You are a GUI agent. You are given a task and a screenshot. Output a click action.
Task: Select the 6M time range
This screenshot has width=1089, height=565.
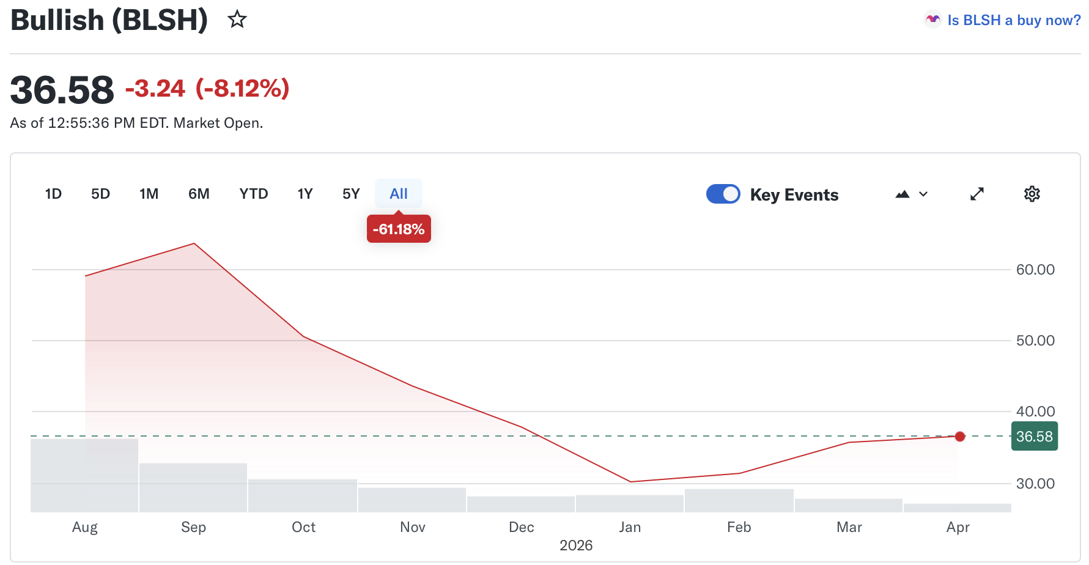[199, 194]
